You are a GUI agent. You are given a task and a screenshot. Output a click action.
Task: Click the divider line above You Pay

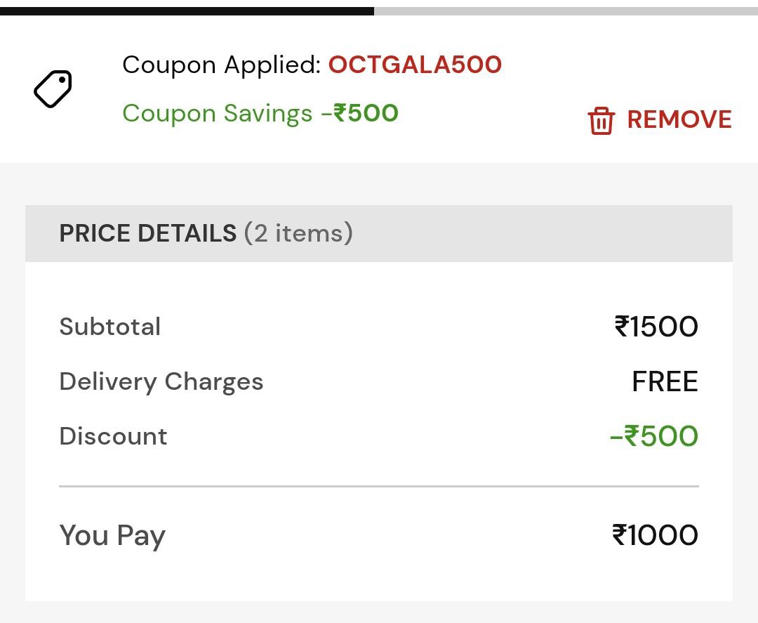(x=379, y=486)
